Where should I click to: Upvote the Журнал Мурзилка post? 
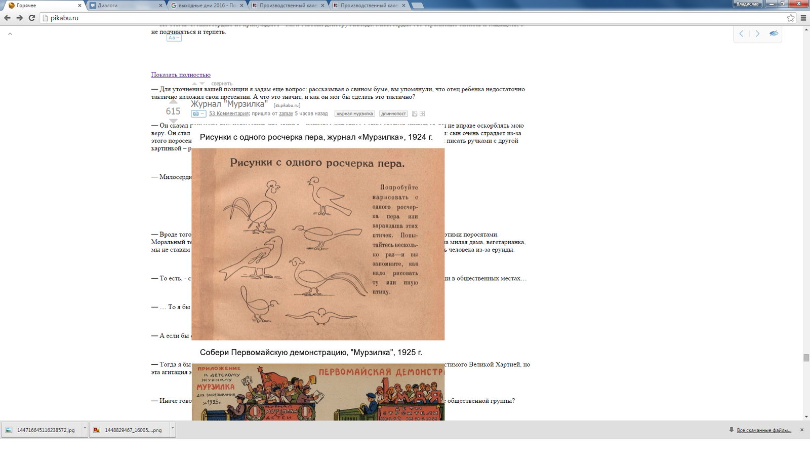click(x=173, y=101)
